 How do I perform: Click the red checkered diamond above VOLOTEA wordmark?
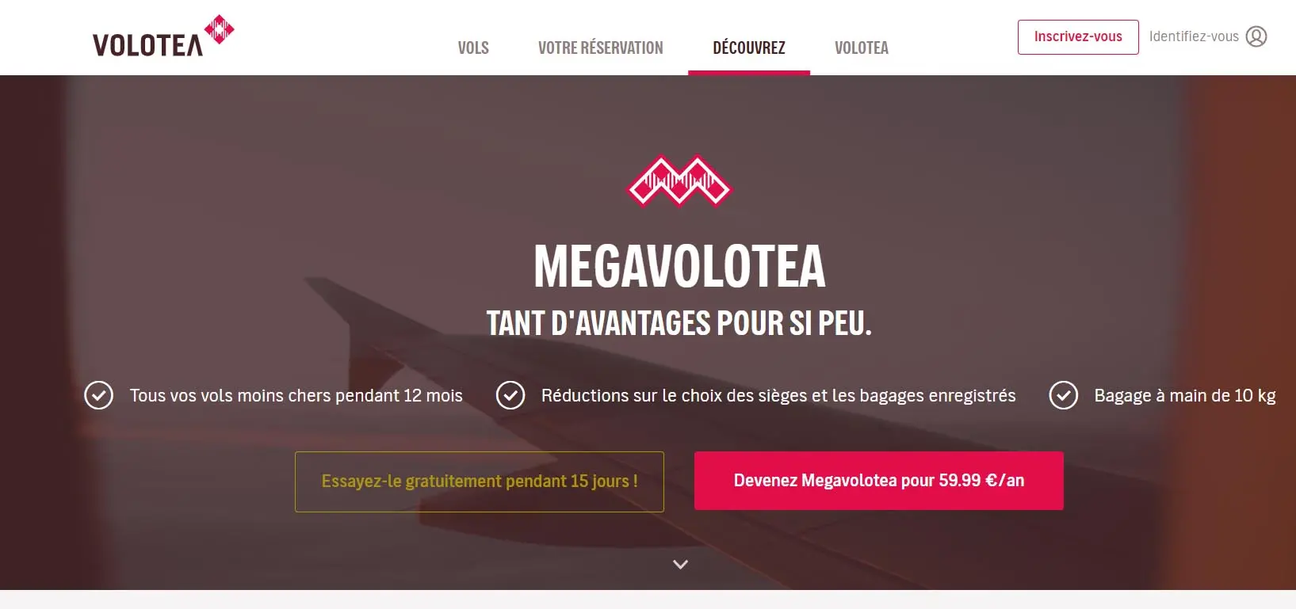(220, 29)
